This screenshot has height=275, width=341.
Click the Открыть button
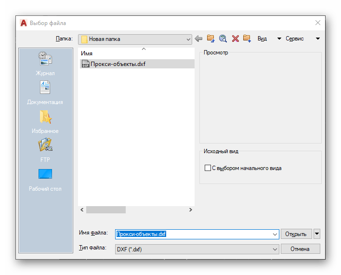tap(296, 234)
